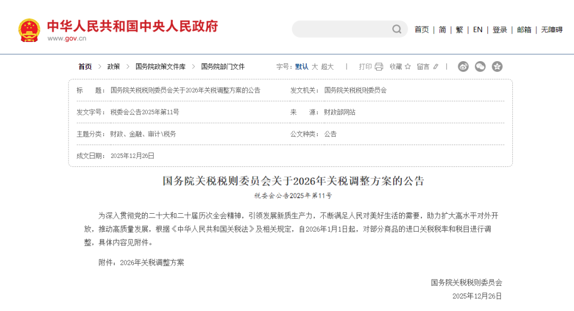
Task: Click the 留言 message label
Action: click(x=423, y=66)
